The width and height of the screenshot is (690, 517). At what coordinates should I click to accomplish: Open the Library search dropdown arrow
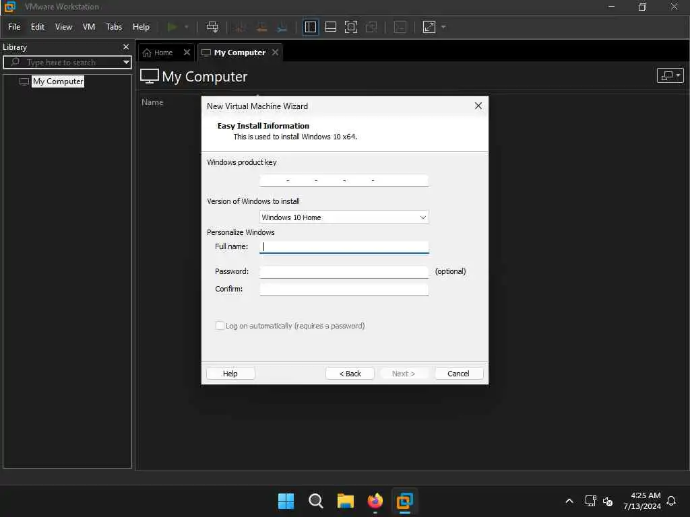[x=126, y=63]
